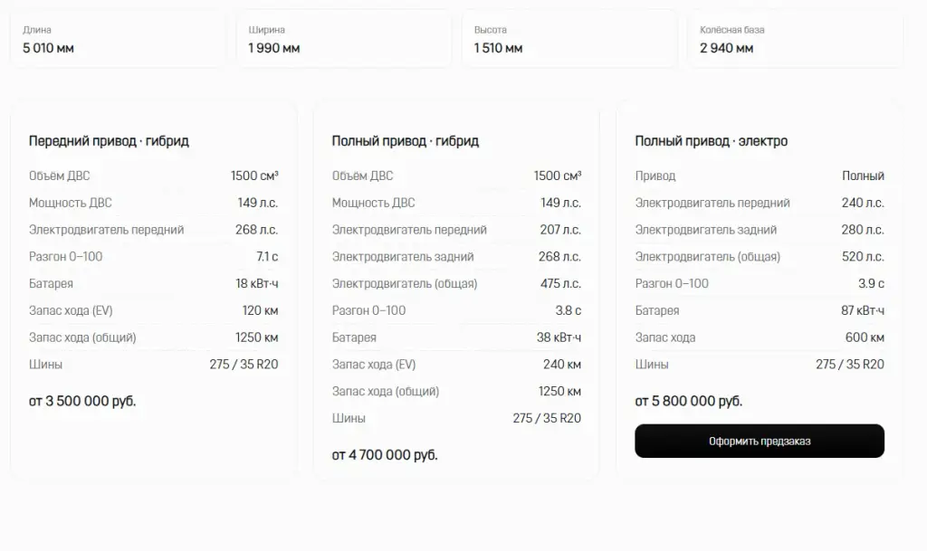This screenshot has width=927, height=551.
Task: Click the 87 кВт·ч battery value
Action: (x=863, y=310)
